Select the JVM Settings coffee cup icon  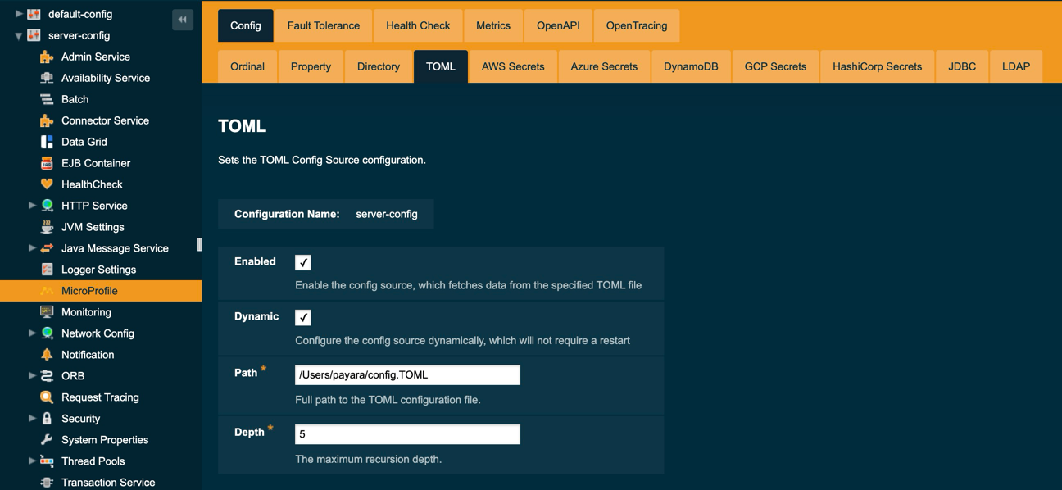tap(48, 226)
